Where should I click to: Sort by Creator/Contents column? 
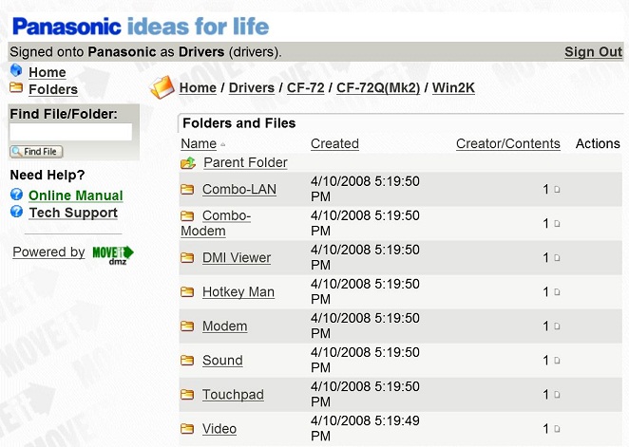point(507,143)
